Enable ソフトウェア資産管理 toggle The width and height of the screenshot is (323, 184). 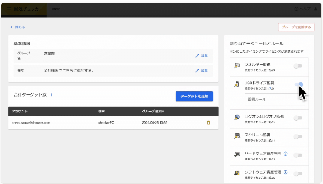coord(298,173)
